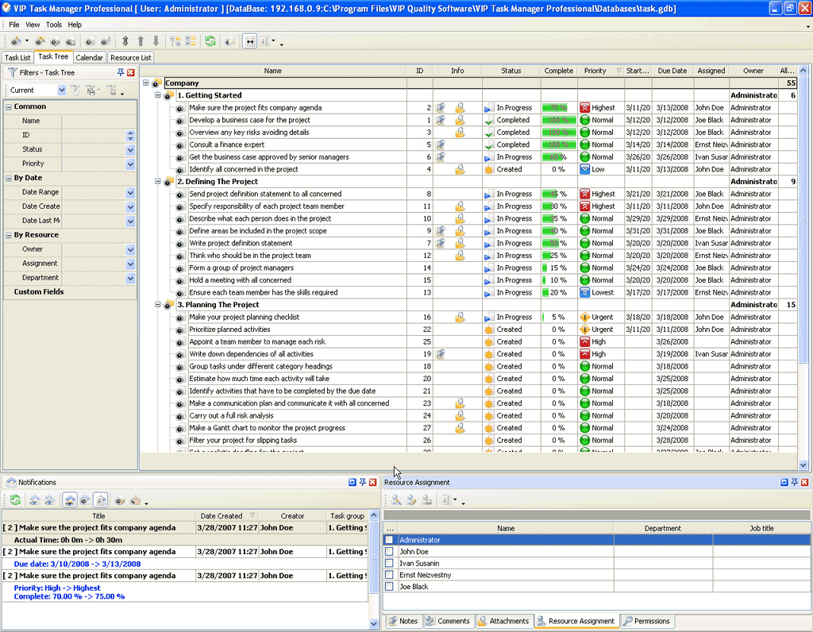Open the Current filter preset dropdown
Image resolution: width=813 pixels, height=632 pixels.
click(62, 91)
